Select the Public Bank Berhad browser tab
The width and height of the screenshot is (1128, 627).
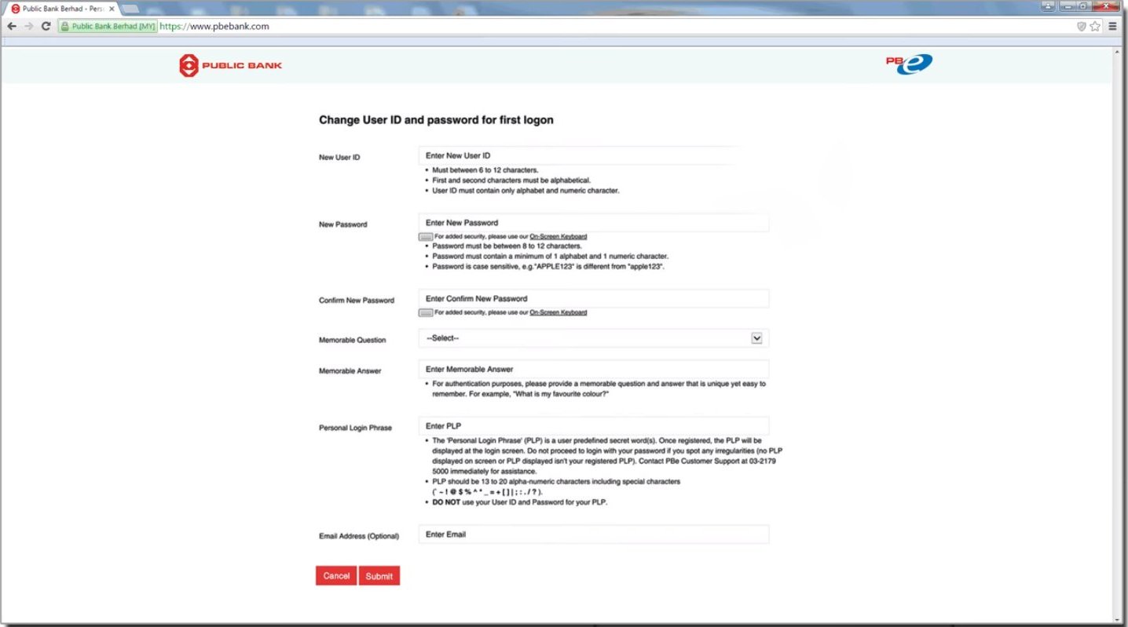(62, 8)
